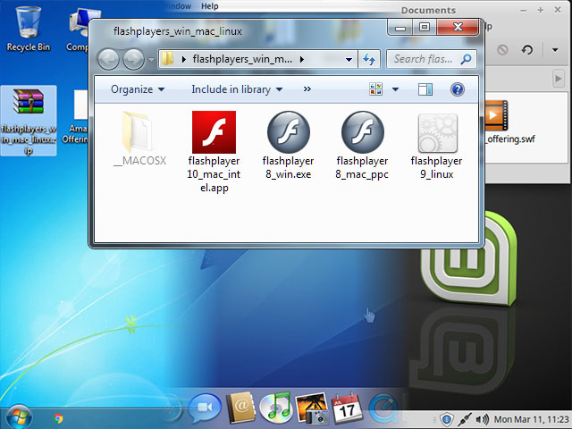This screenshot has width=572, height=429.
Task: Click the Explorer help icon
Action: click(x=457, y=89)
